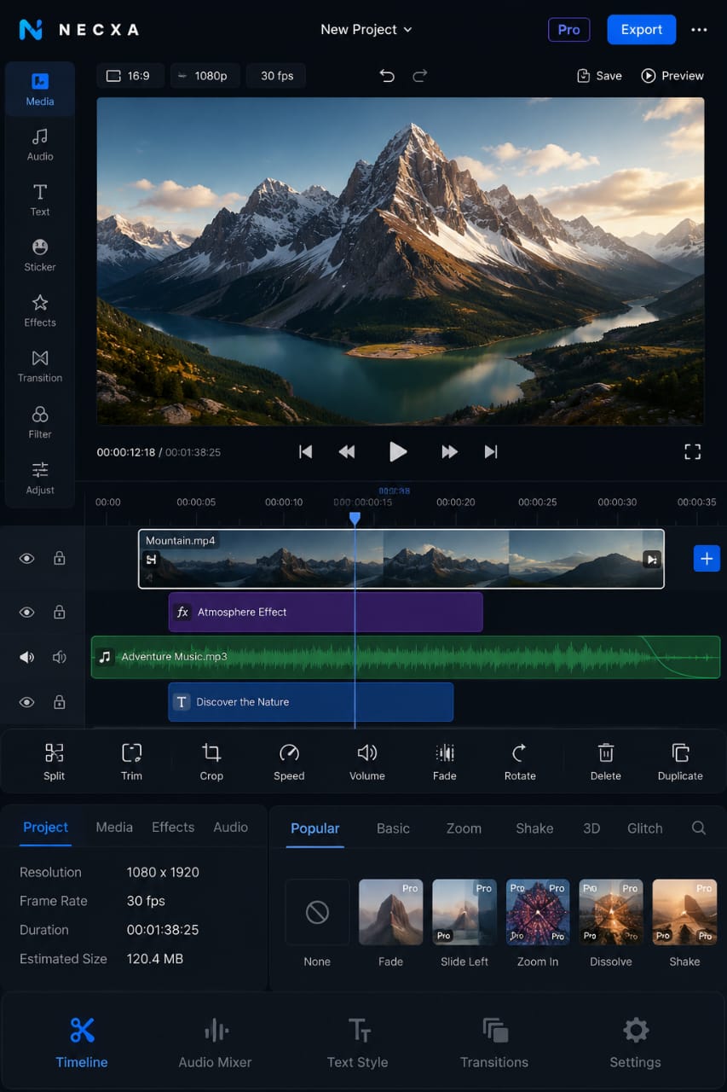727x1092 pixels.
Task: Change the 16:9 aspect ratio setting
Action: click(130, 76)
